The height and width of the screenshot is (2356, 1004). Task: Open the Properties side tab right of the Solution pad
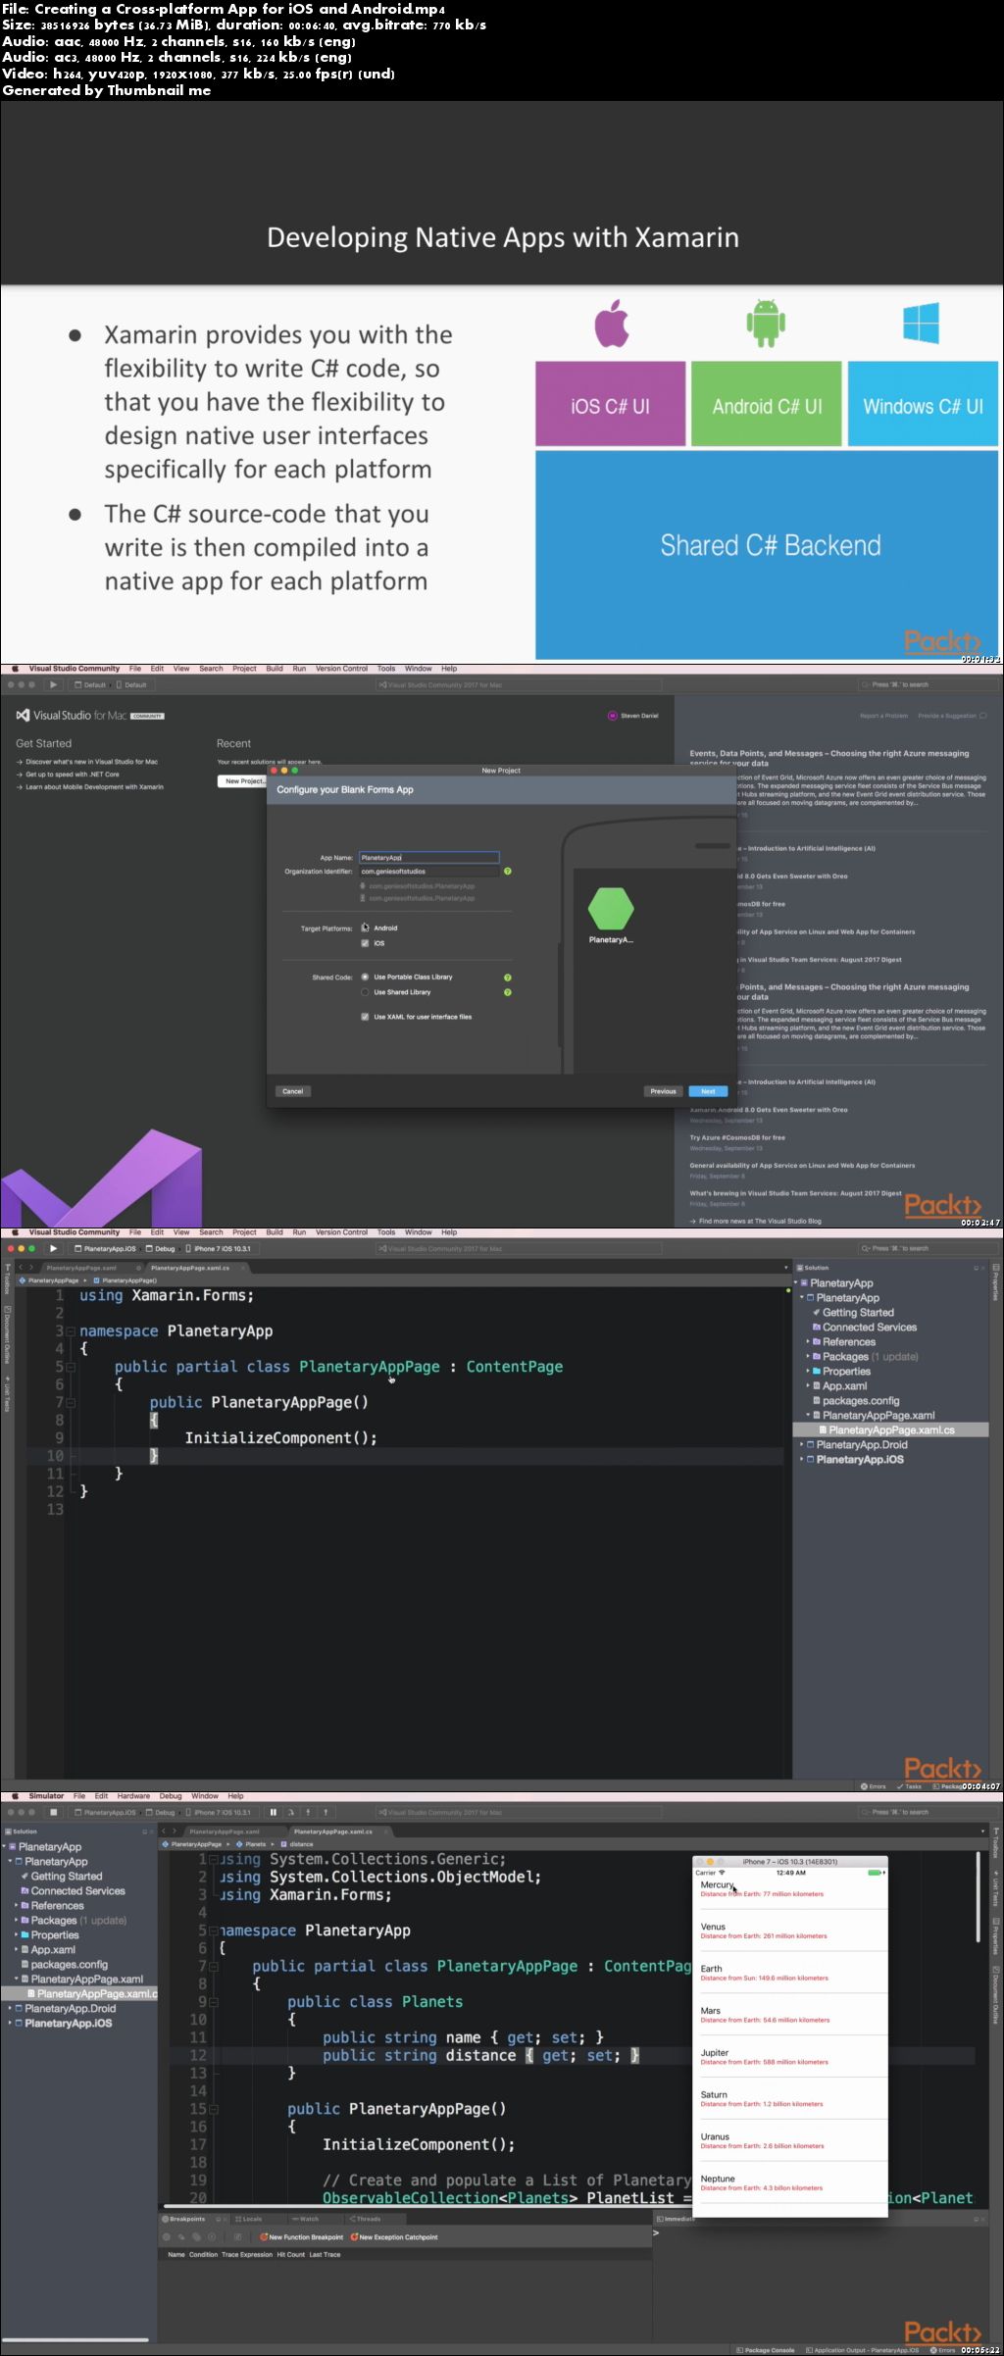tap(996, 1281)
